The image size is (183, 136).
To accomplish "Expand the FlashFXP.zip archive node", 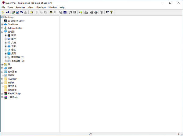I will tap(2, 94).
